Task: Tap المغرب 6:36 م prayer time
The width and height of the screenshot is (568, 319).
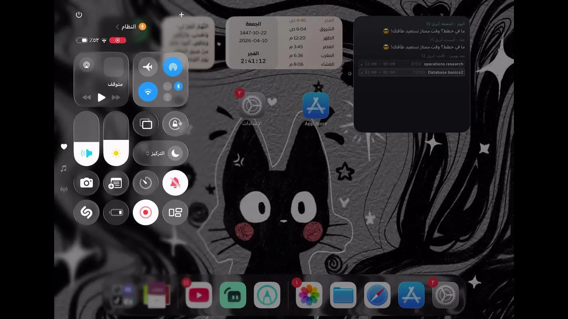Action: 312,55
